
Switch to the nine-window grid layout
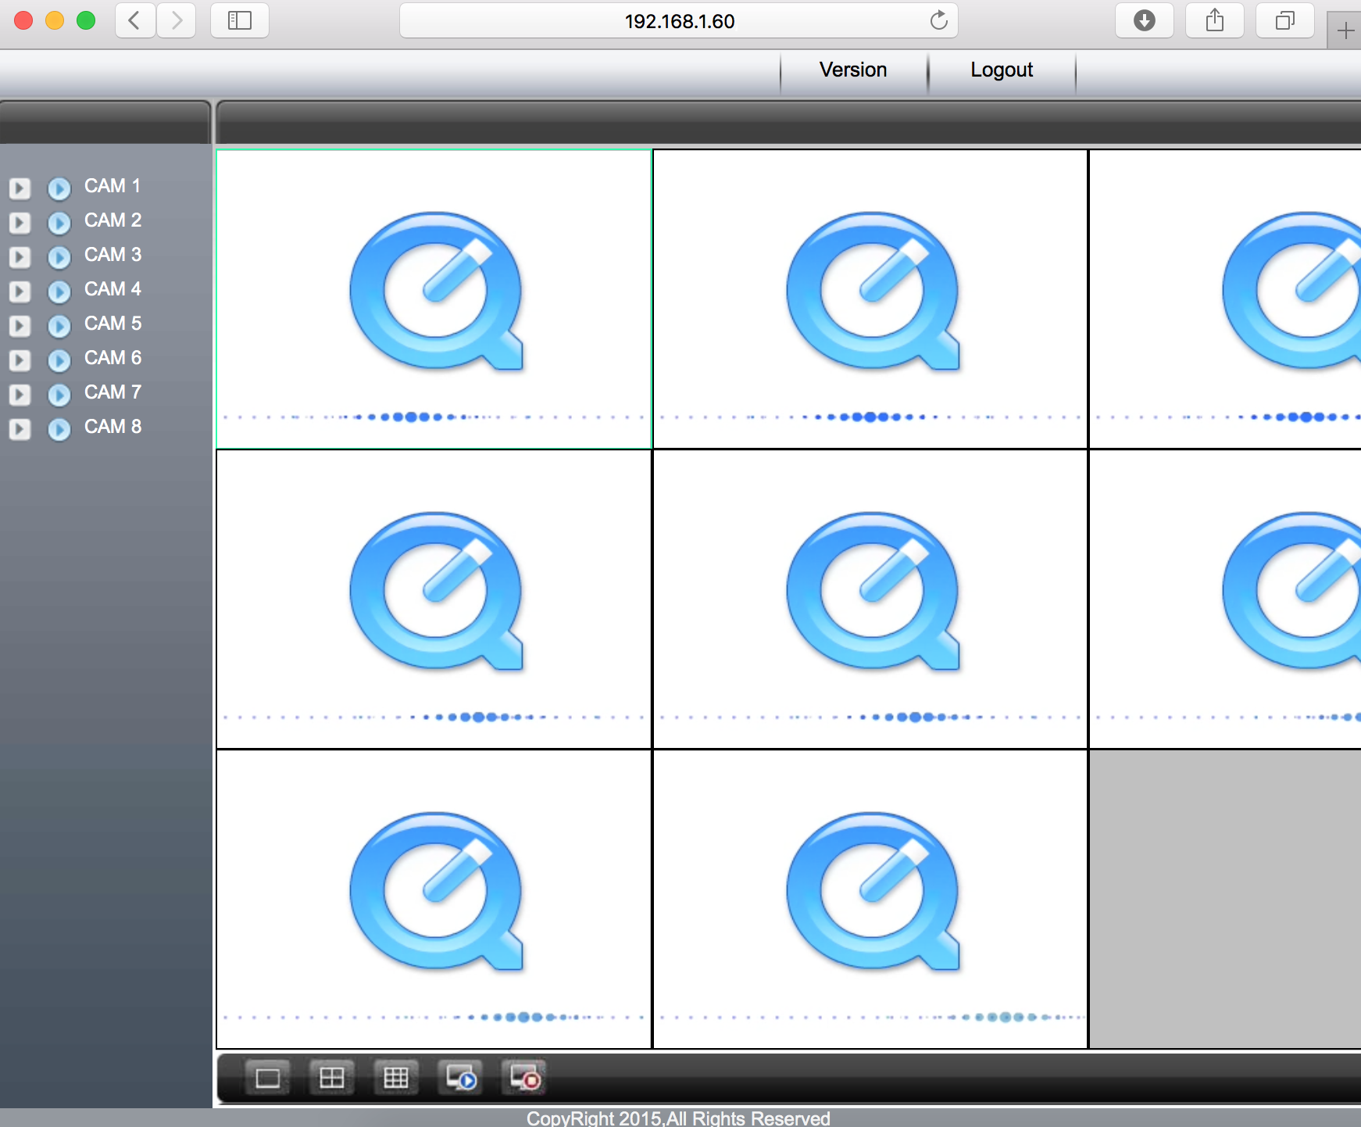pos(396,1079)
